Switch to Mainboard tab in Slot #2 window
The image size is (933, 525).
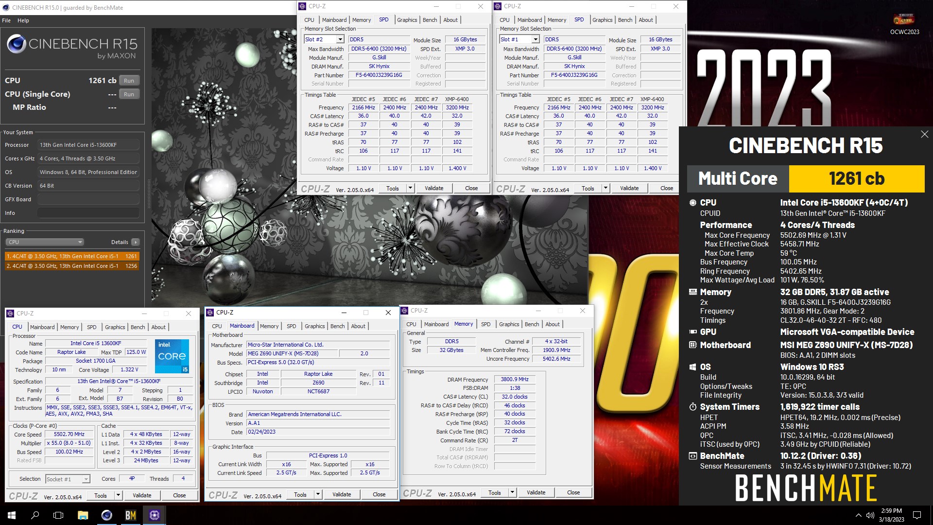tap(334, 20)
